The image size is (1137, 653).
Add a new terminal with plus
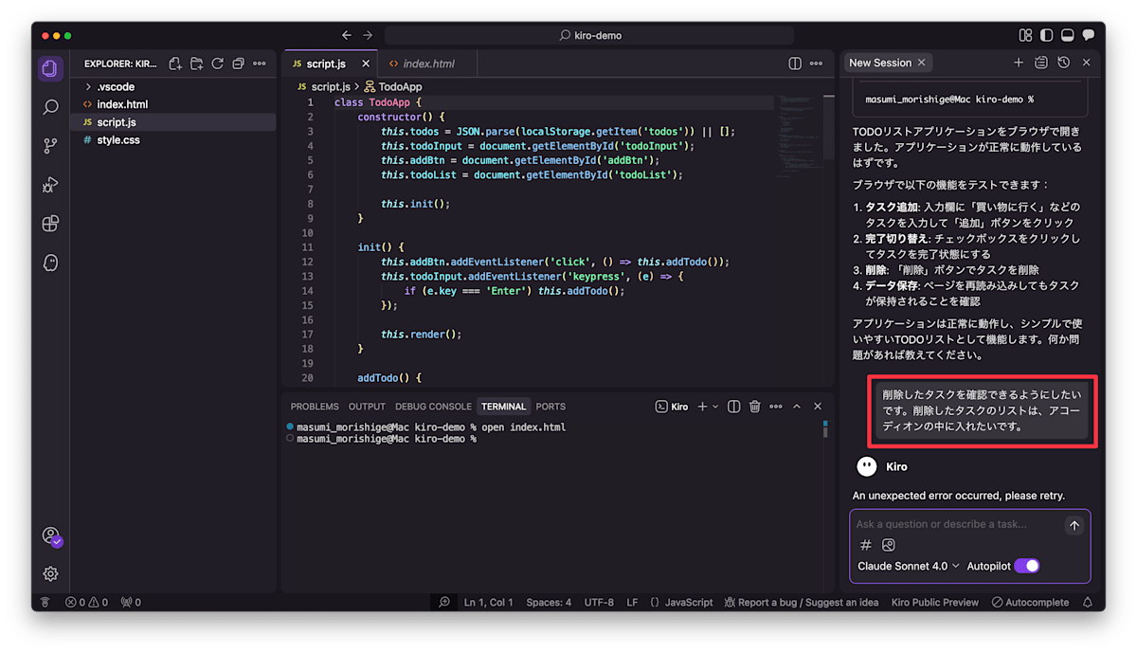pyautogui.click(x=702, y=407)
